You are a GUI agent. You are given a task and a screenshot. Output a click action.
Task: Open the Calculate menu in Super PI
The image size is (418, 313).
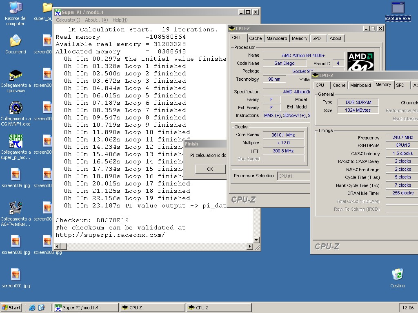pyautogui.click(x=68, y=20)
